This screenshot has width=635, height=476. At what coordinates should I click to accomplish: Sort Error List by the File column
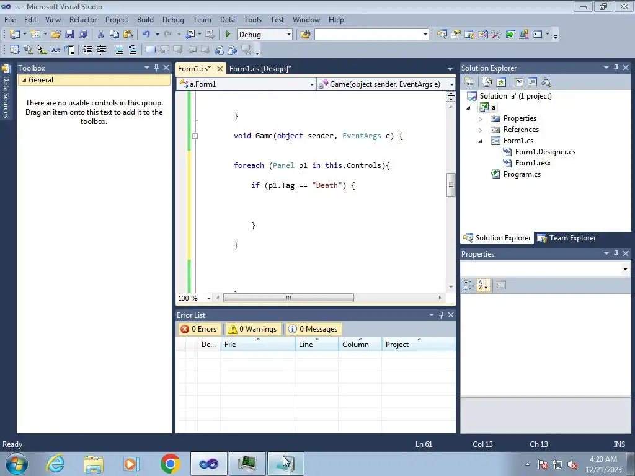pyautogui.click(x=257, y=344)
